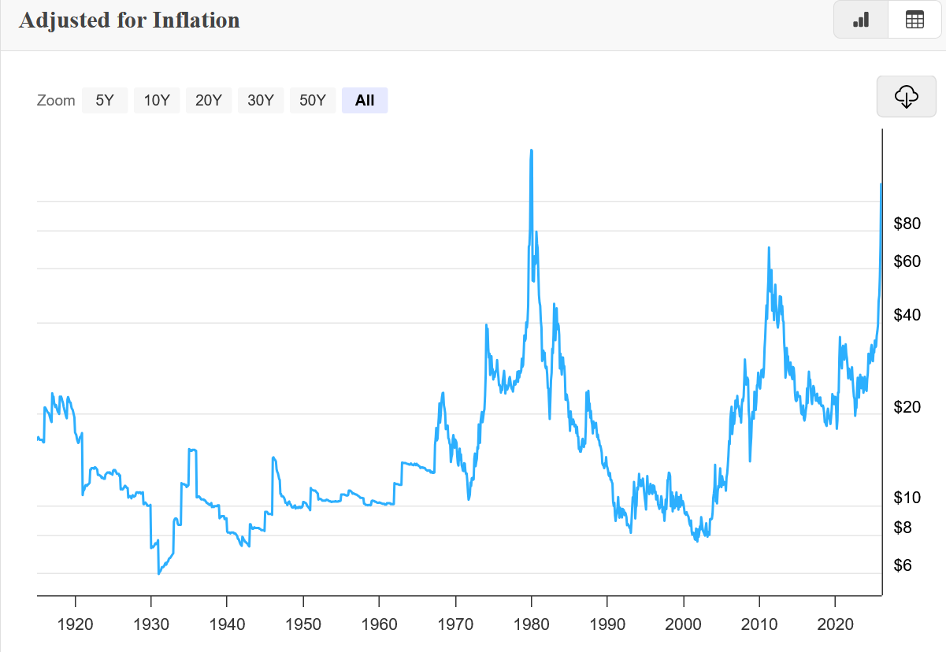Choose the 20Y zoom range
Image resolution: width=946 pixels, height=652 pixels.
(209, 100)
